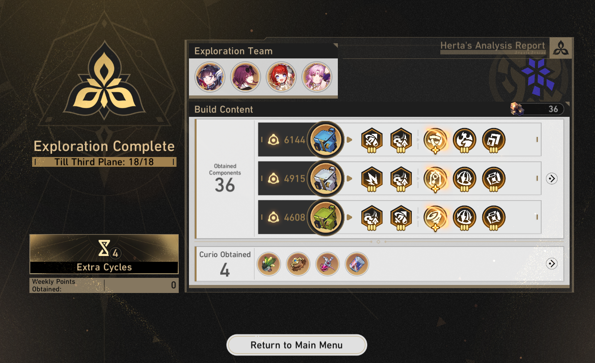
Task: Click the component count 36 badge
Action: click(537, 109)
